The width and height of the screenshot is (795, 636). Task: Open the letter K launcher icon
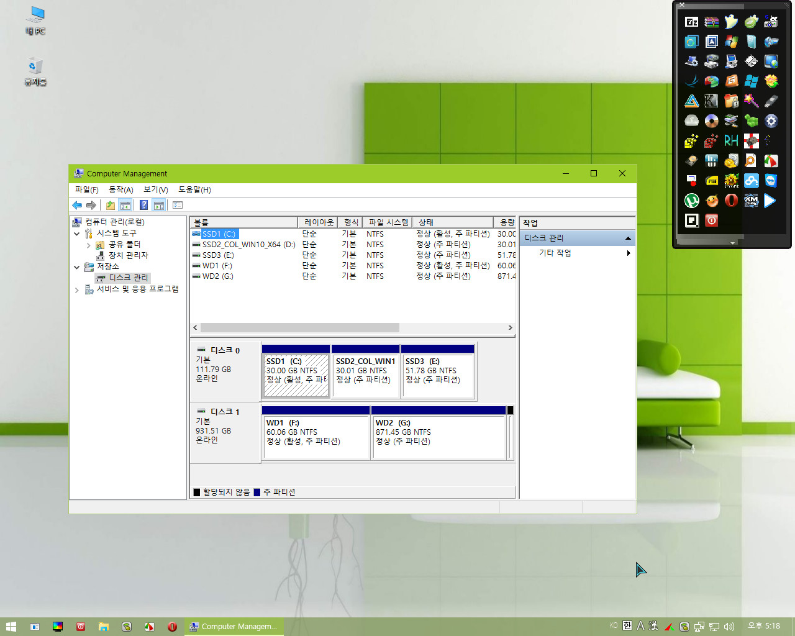[x=712, y=101]
